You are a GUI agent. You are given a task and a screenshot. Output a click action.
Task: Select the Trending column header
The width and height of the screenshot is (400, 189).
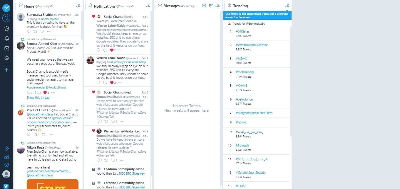pyautogui.click(x=240, y=6)
